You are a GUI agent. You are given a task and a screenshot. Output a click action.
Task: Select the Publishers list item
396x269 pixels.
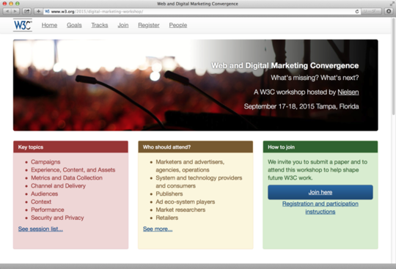click(169, 194)
